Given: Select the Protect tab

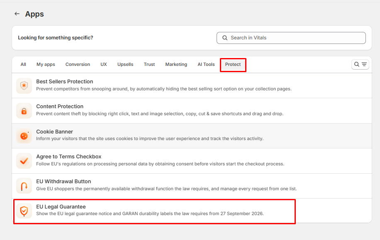Looking at the screenshot, I should (233, 64).
